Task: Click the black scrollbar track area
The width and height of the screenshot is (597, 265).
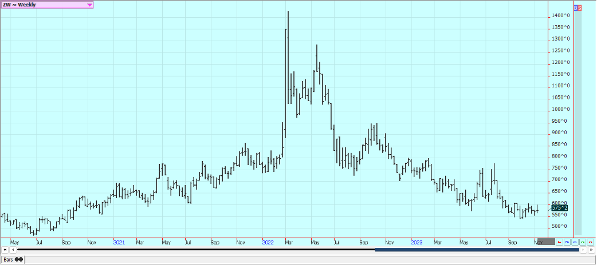Action: click(x=196, y=250)
